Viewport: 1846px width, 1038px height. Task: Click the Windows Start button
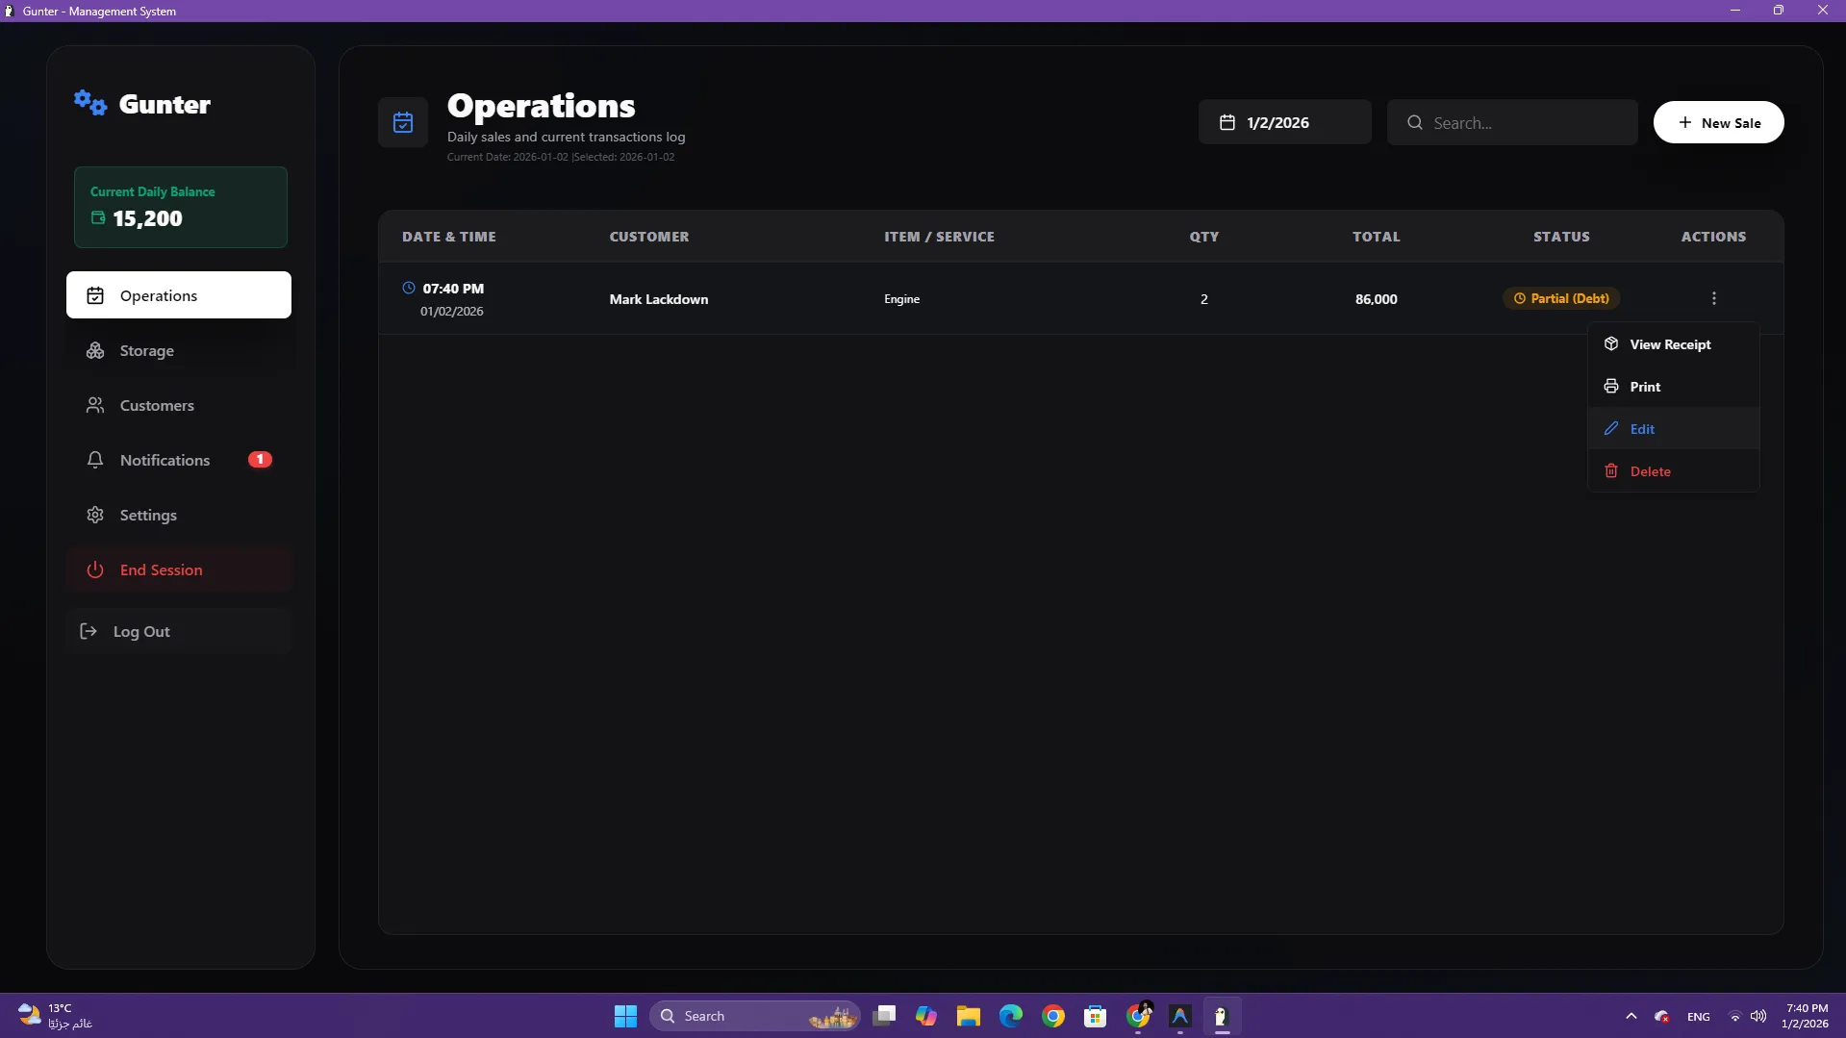point(625,1016)
